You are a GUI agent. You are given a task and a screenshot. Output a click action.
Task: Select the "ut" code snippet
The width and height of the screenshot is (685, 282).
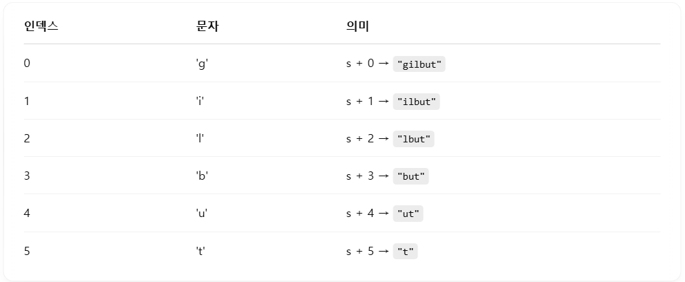click(x=408, y=214)
